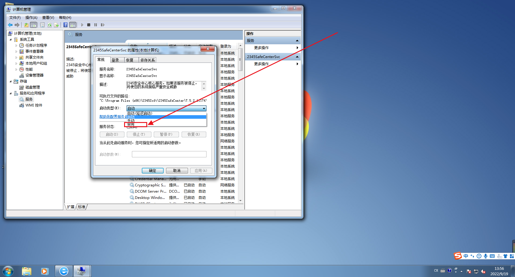Switch to the 标准 view tab

pyautogui.click(x=82, y=207)
